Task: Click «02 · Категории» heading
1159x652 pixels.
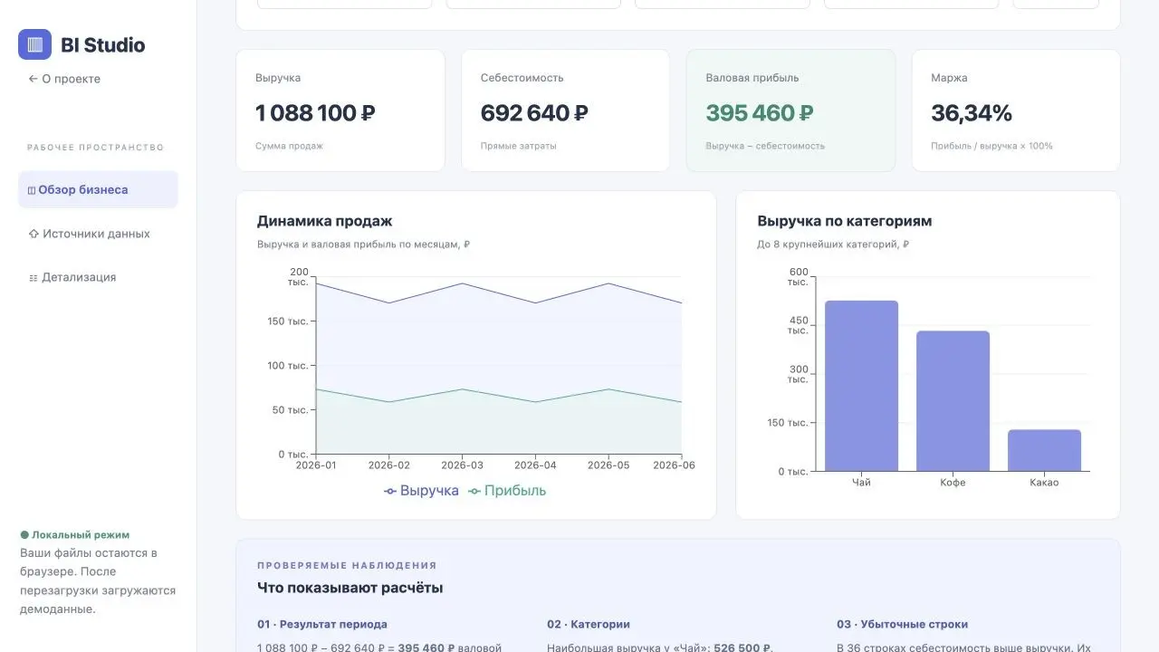Action: click(589, 625)
